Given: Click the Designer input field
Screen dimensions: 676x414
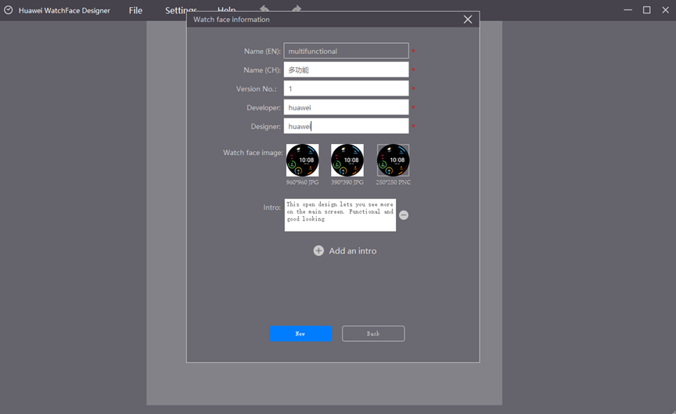Looking at the screenshot, I should click(x=346, y=126).
